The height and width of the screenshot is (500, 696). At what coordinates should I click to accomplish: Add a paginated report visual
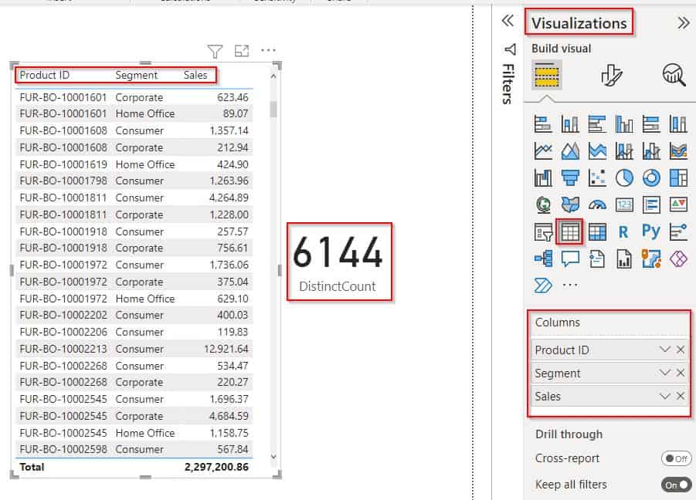click(624, 258)
